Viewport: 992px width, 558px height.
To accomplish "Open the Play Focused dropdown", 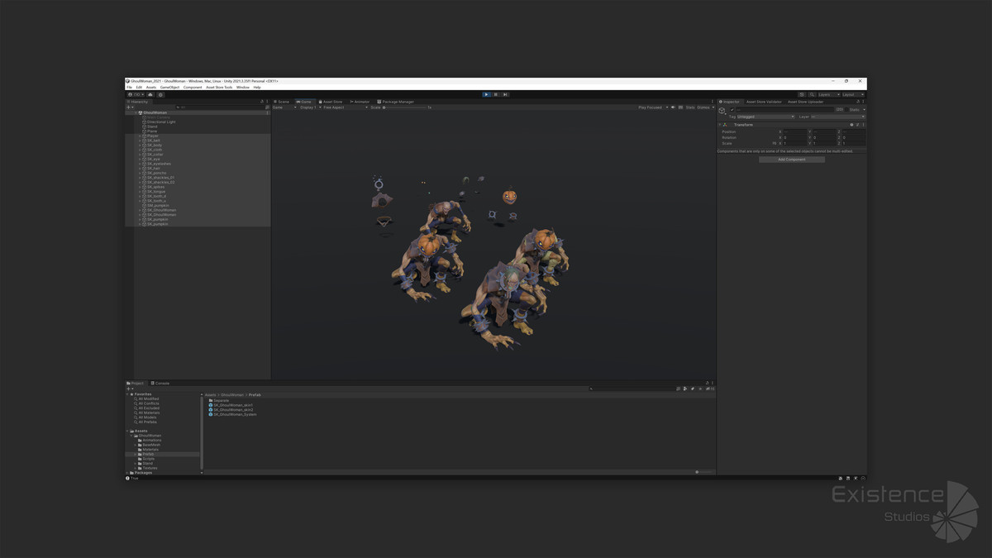I will click(652, 107).
